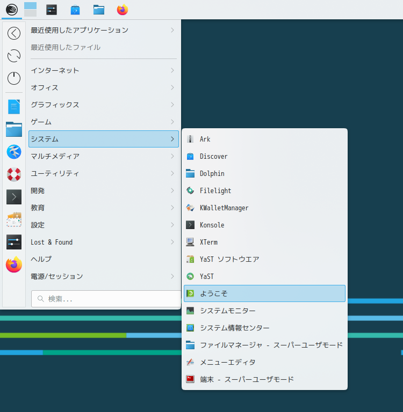Open the ようこそ welcome entry
Image resolution: width=403 pixels, height=412 pixels.
pos(264,293)
